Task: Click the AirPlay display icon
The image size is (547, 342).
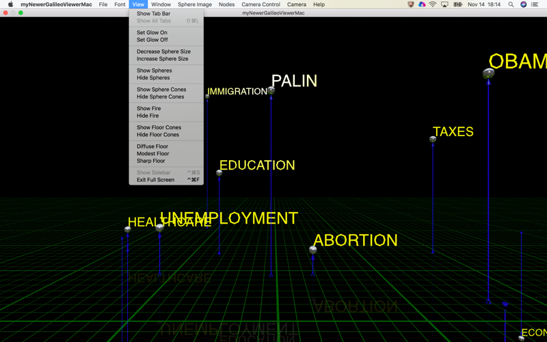Action: click(x=444, y=4)
